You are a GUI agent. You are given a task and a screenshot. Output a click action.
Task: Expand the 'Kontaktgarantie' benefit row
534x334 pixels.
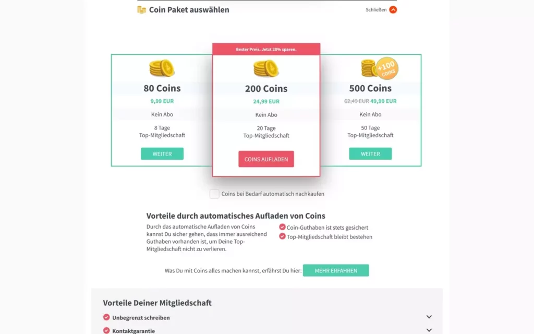(429, 330)
